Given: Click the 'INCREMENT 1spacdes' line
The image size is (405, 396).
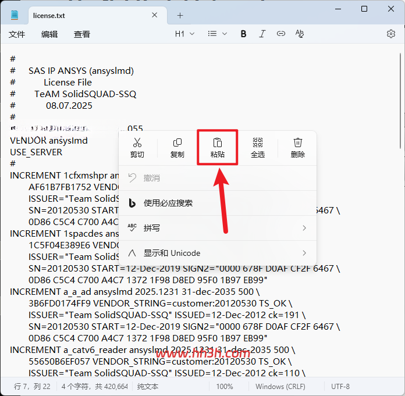Looking at the screenshot, I should click(x=64, y=234).
